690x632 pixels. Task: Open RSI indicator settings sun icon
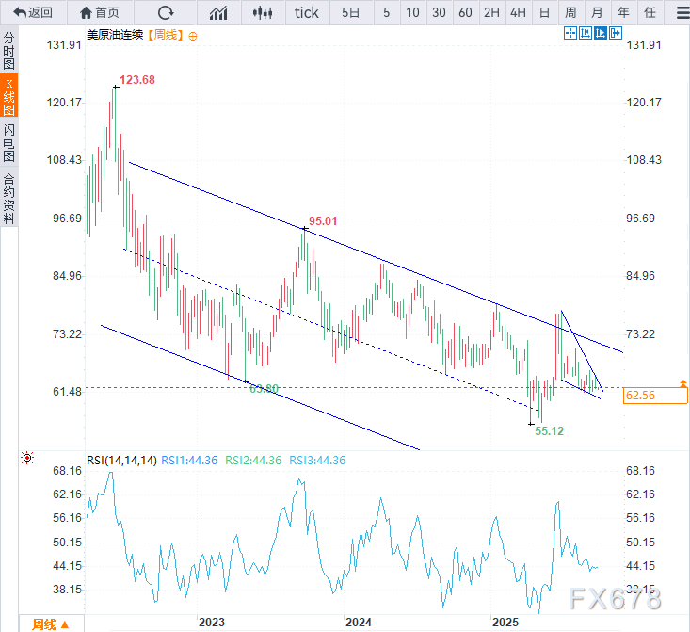(x=26, y=459)
